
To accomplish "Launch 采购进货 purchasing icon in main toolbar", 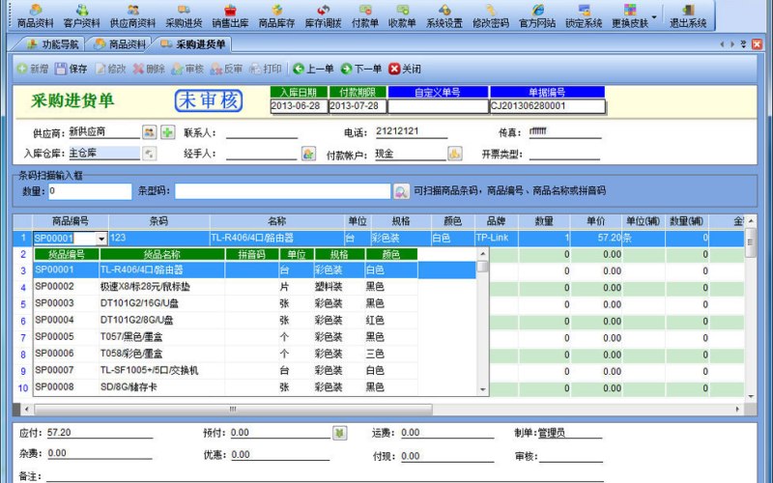I will 184,15.
